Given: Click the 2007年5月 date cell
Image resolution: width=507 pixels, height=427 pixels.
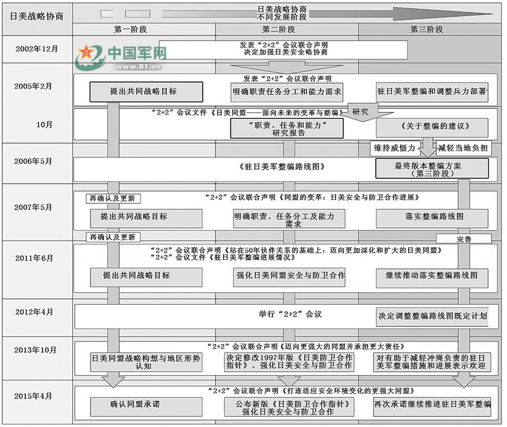Looking at the screenshot, I should tap(37, 212).
